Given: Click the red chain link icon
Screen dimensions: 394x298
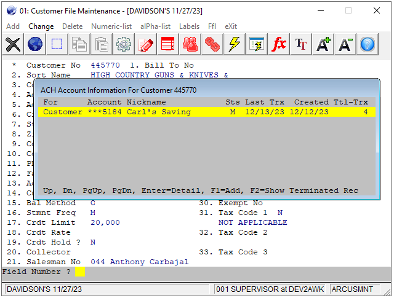Looking at the screenshot, I should click(x=212, y=44).
